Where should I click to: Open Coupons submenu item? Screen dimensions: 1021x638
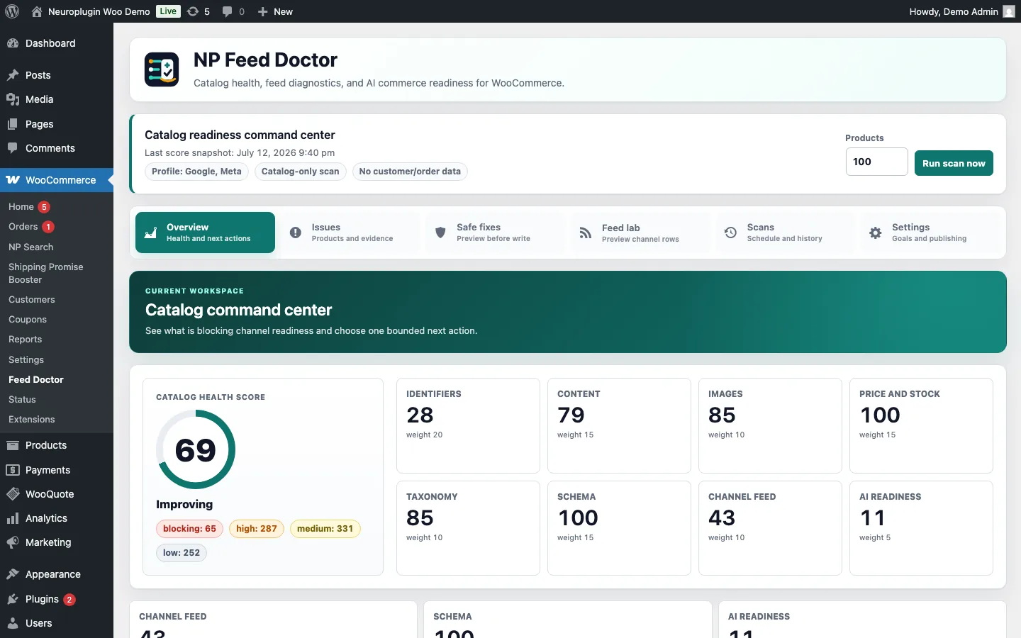(57, 319)
